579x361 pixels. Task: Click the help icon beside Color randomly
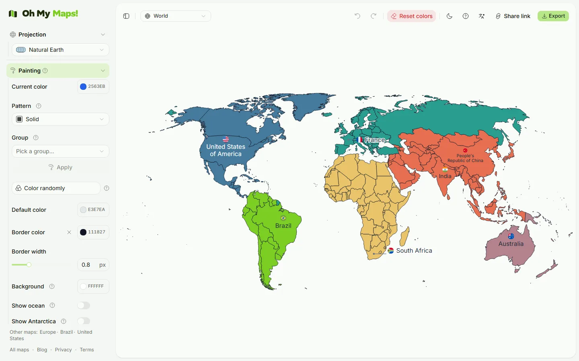[107, 188]
